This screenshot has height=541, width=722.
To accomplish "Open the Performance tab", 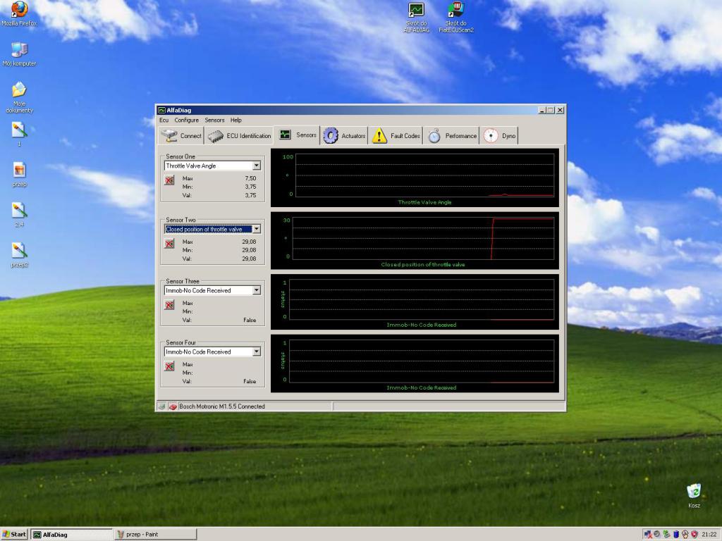I will coord(452,136).
